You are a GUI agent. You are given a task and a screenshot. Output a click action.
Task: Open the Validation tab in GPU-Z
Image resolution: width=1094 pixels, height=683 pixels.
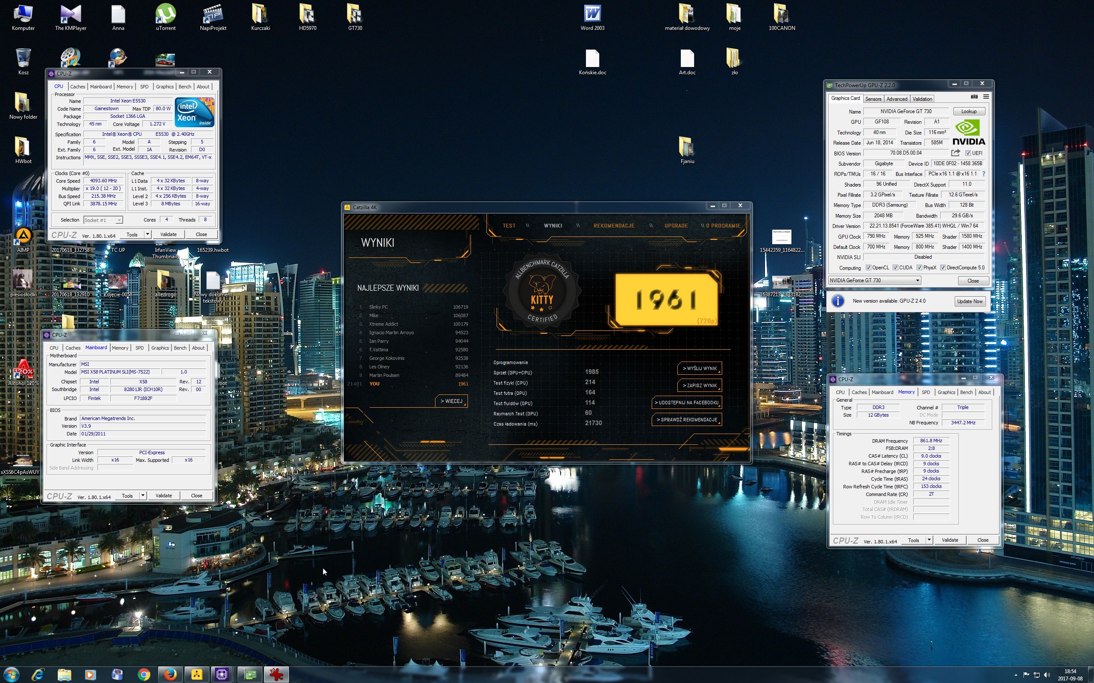click(x=922, y=99)
